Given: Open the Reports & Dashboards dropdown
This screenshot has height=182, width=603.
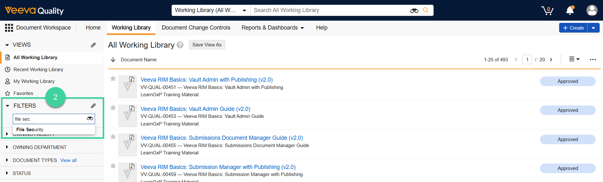Looking at the screenshot, I should pos(272,28).
